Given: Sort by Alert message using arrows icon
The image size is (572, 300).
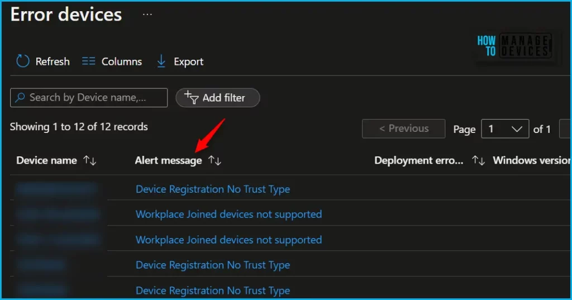Looking at the screenshot, I should pyautogui.click(x=215, y=160).
